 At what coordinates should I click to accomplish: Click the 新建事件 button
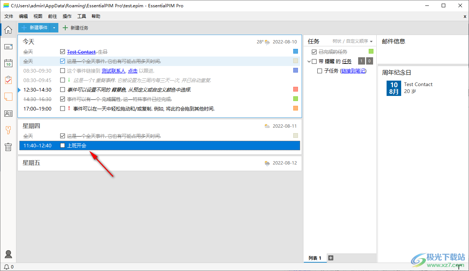click(34, 28)
